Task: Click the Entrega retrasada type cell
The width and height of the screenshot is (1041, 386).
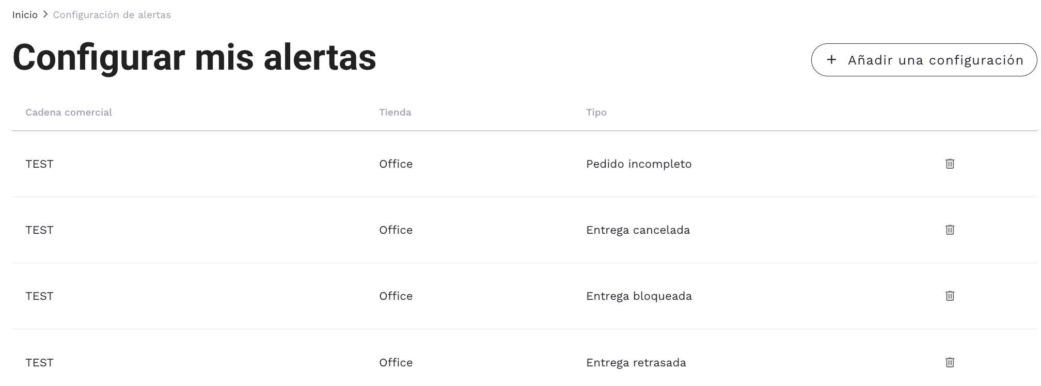Action: pos(636,363)
